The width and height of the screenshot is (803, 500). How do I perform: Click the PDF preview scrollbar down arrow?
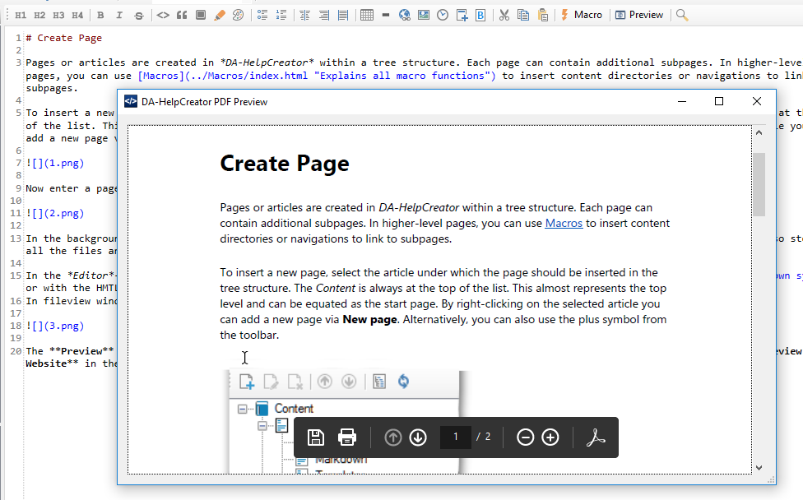pyautogui.click(x=759, y=468)
